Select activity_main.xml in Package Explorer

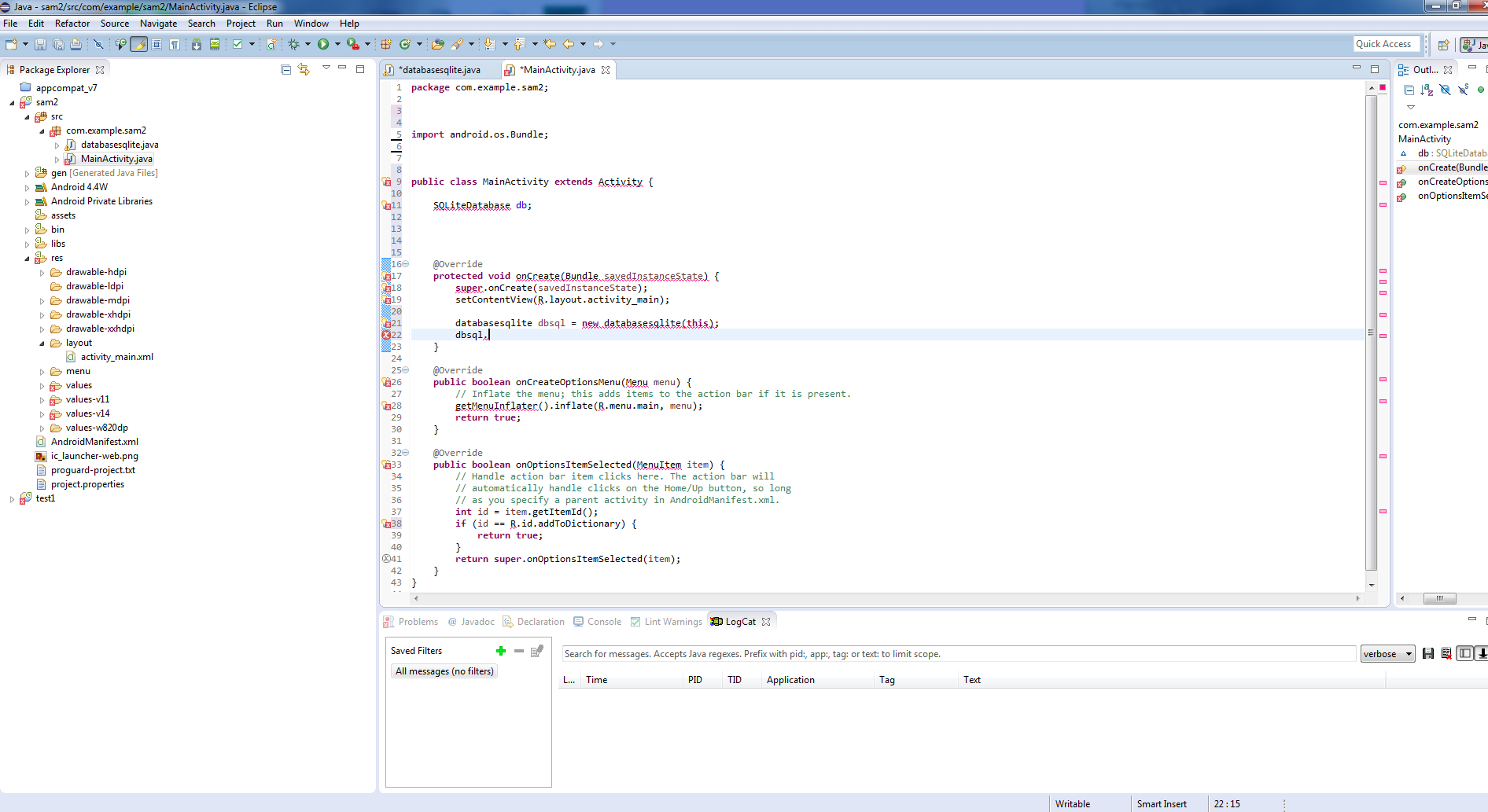click(x=116, y=357)
